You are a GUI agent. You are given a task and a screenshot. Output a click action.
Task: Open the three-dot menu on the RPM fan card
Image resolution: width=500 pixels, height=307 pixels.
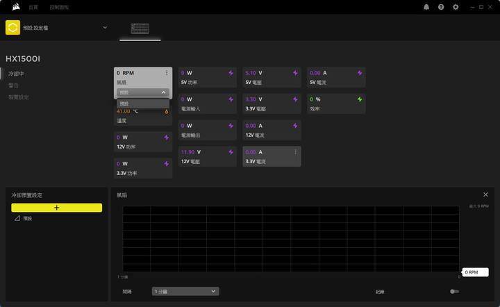167,73
